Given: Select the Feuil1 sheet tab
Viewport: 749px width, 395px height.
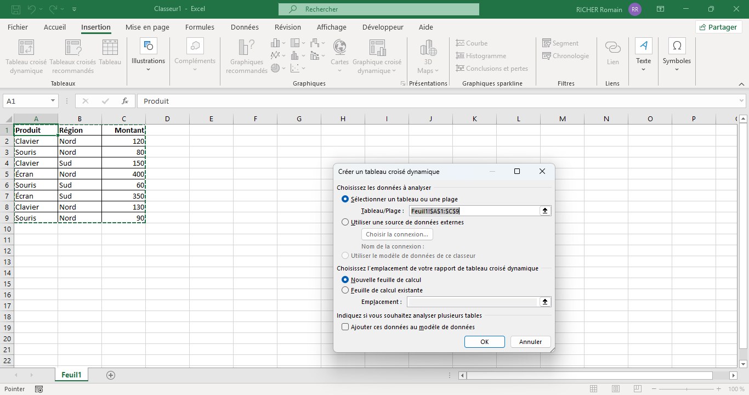Looking at the screenshot, I should [71, 375].
